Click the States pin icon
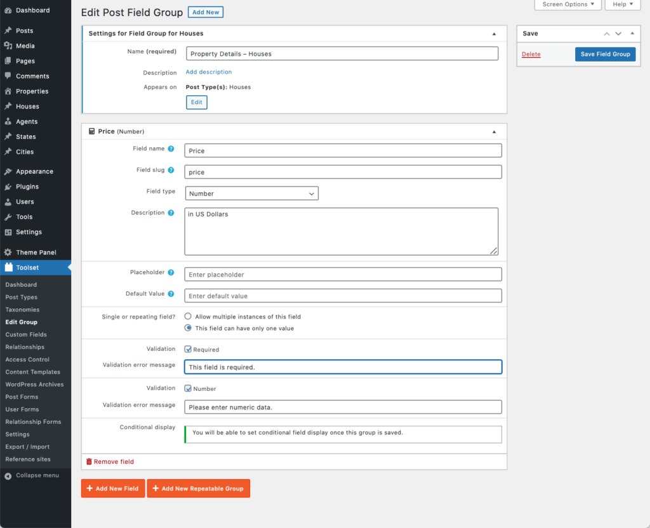Image resolution: width=650 pixels, height=528 pixels. click(x=8, y=137)
